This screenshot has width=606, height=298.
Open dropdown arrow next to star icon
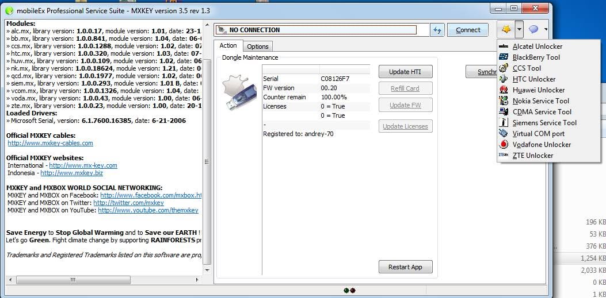click(x=520, y=30)
